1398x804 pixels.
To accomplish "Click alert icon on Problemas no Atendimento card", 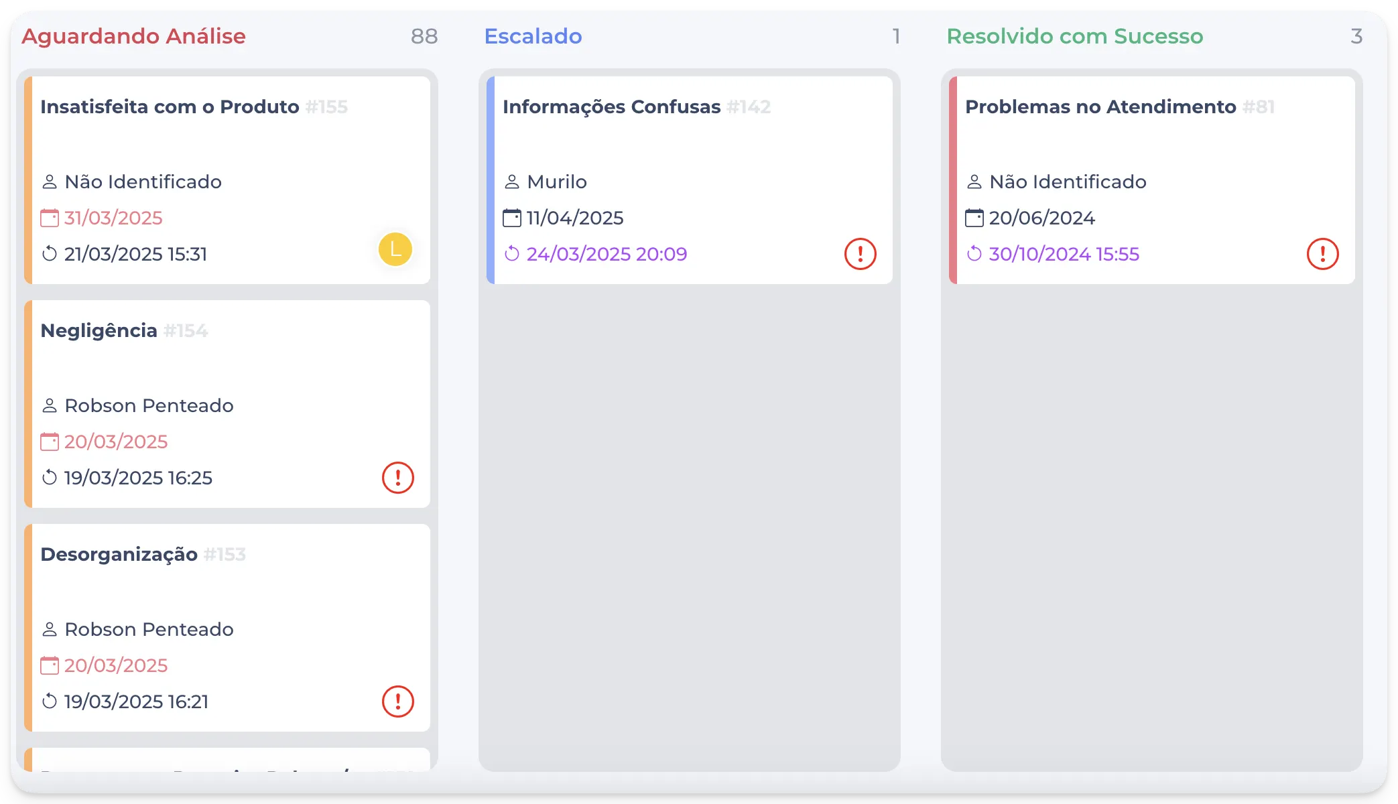I will pos(1322,254).
